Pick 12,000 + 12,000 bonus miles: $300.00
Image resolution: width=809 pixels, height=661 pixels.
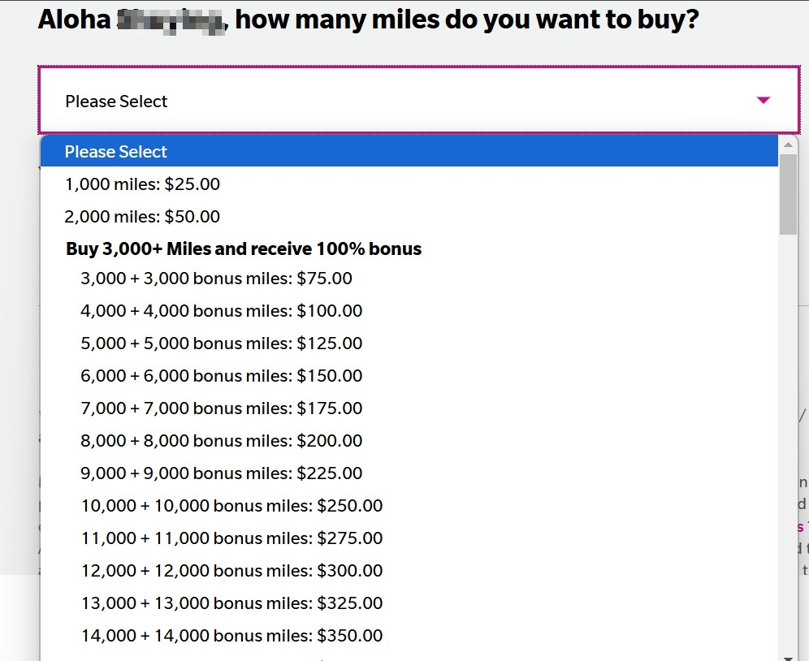[x=231, y=571]
